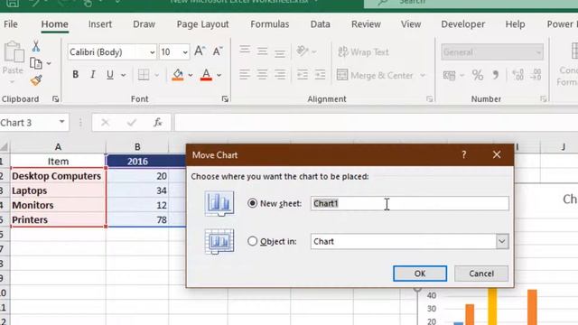Click the formula bar Cancel X icon
Image resolution: width=578 pixels, height=325 pixels.
tap(105, 123)
